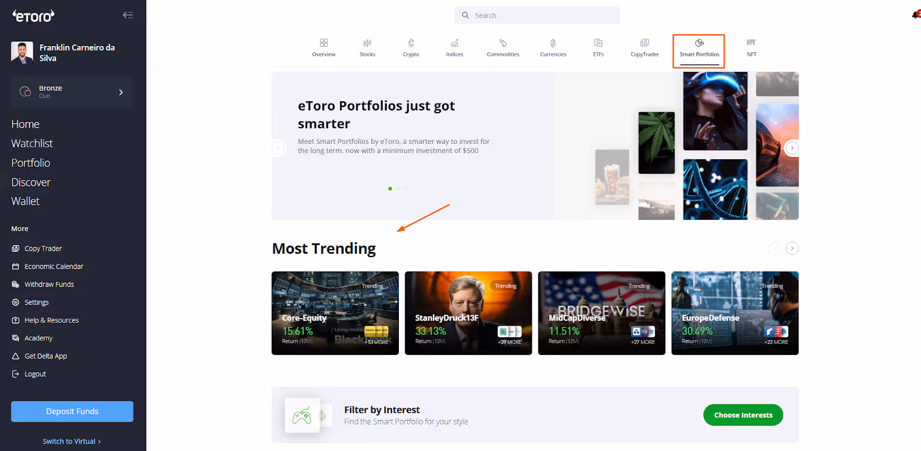Screen dimensions: 921x451
Task: Click the Logout icon
Action: pos(16,374)
